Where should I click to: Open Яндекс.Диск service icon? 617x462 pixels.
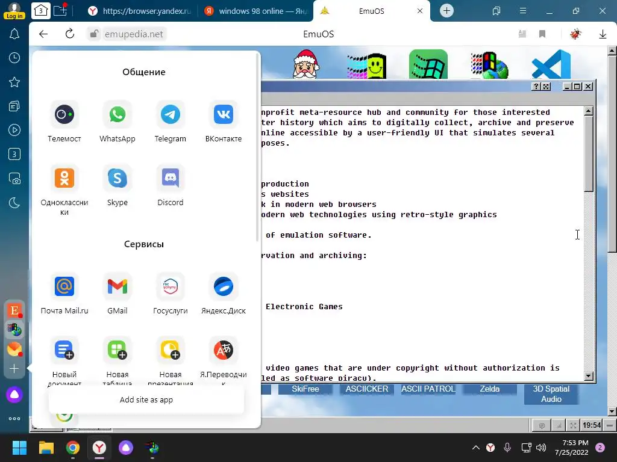(224, 286)
